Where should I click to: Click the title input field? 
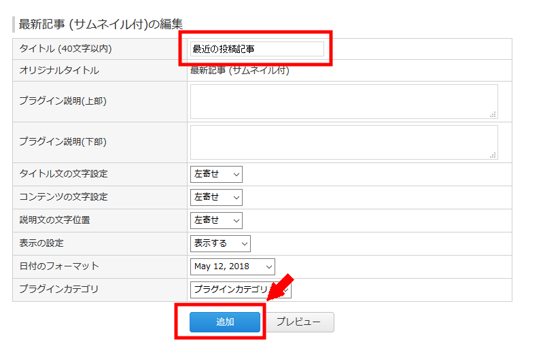pos(257,49)
